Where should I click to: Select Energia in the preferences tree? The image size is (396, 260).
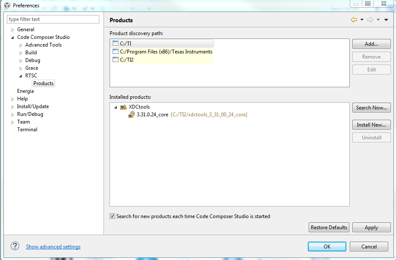(x=25, y=91)
